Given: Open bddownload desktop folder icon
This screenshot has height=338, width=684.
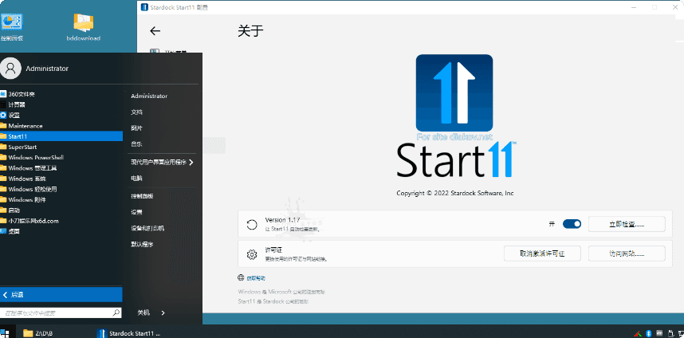Looking at the screenshot, I should click(x=84, y=27).
